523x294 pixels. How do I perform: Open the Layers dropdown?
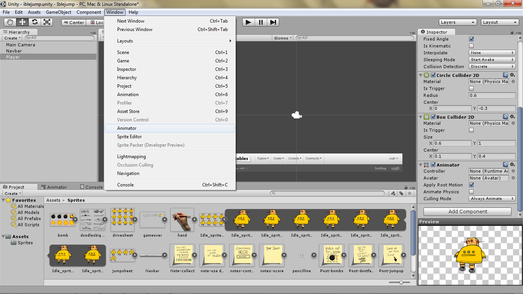458,22
